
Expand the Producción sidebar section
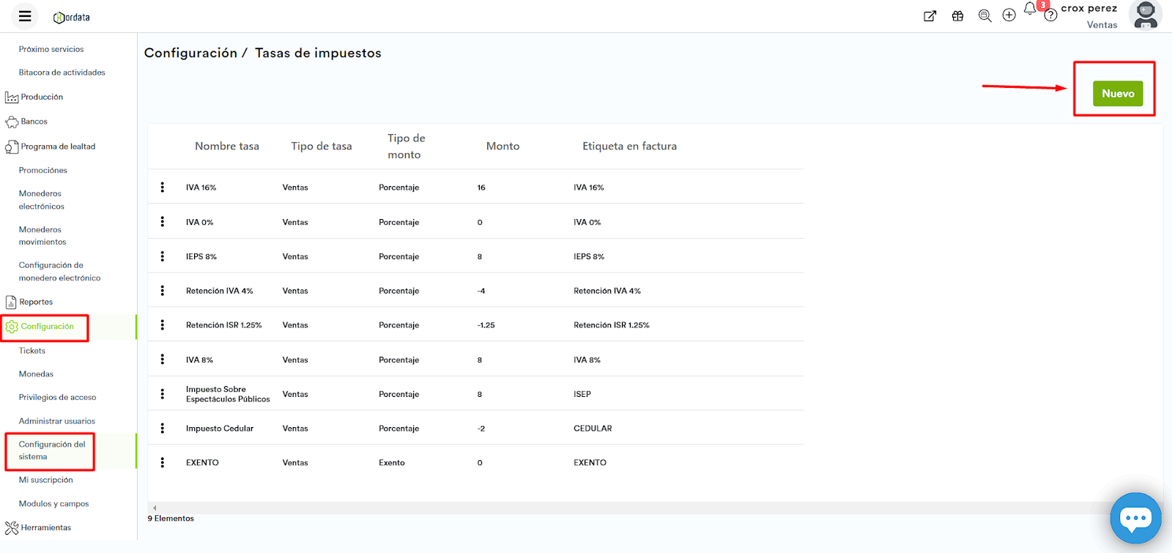42,97
